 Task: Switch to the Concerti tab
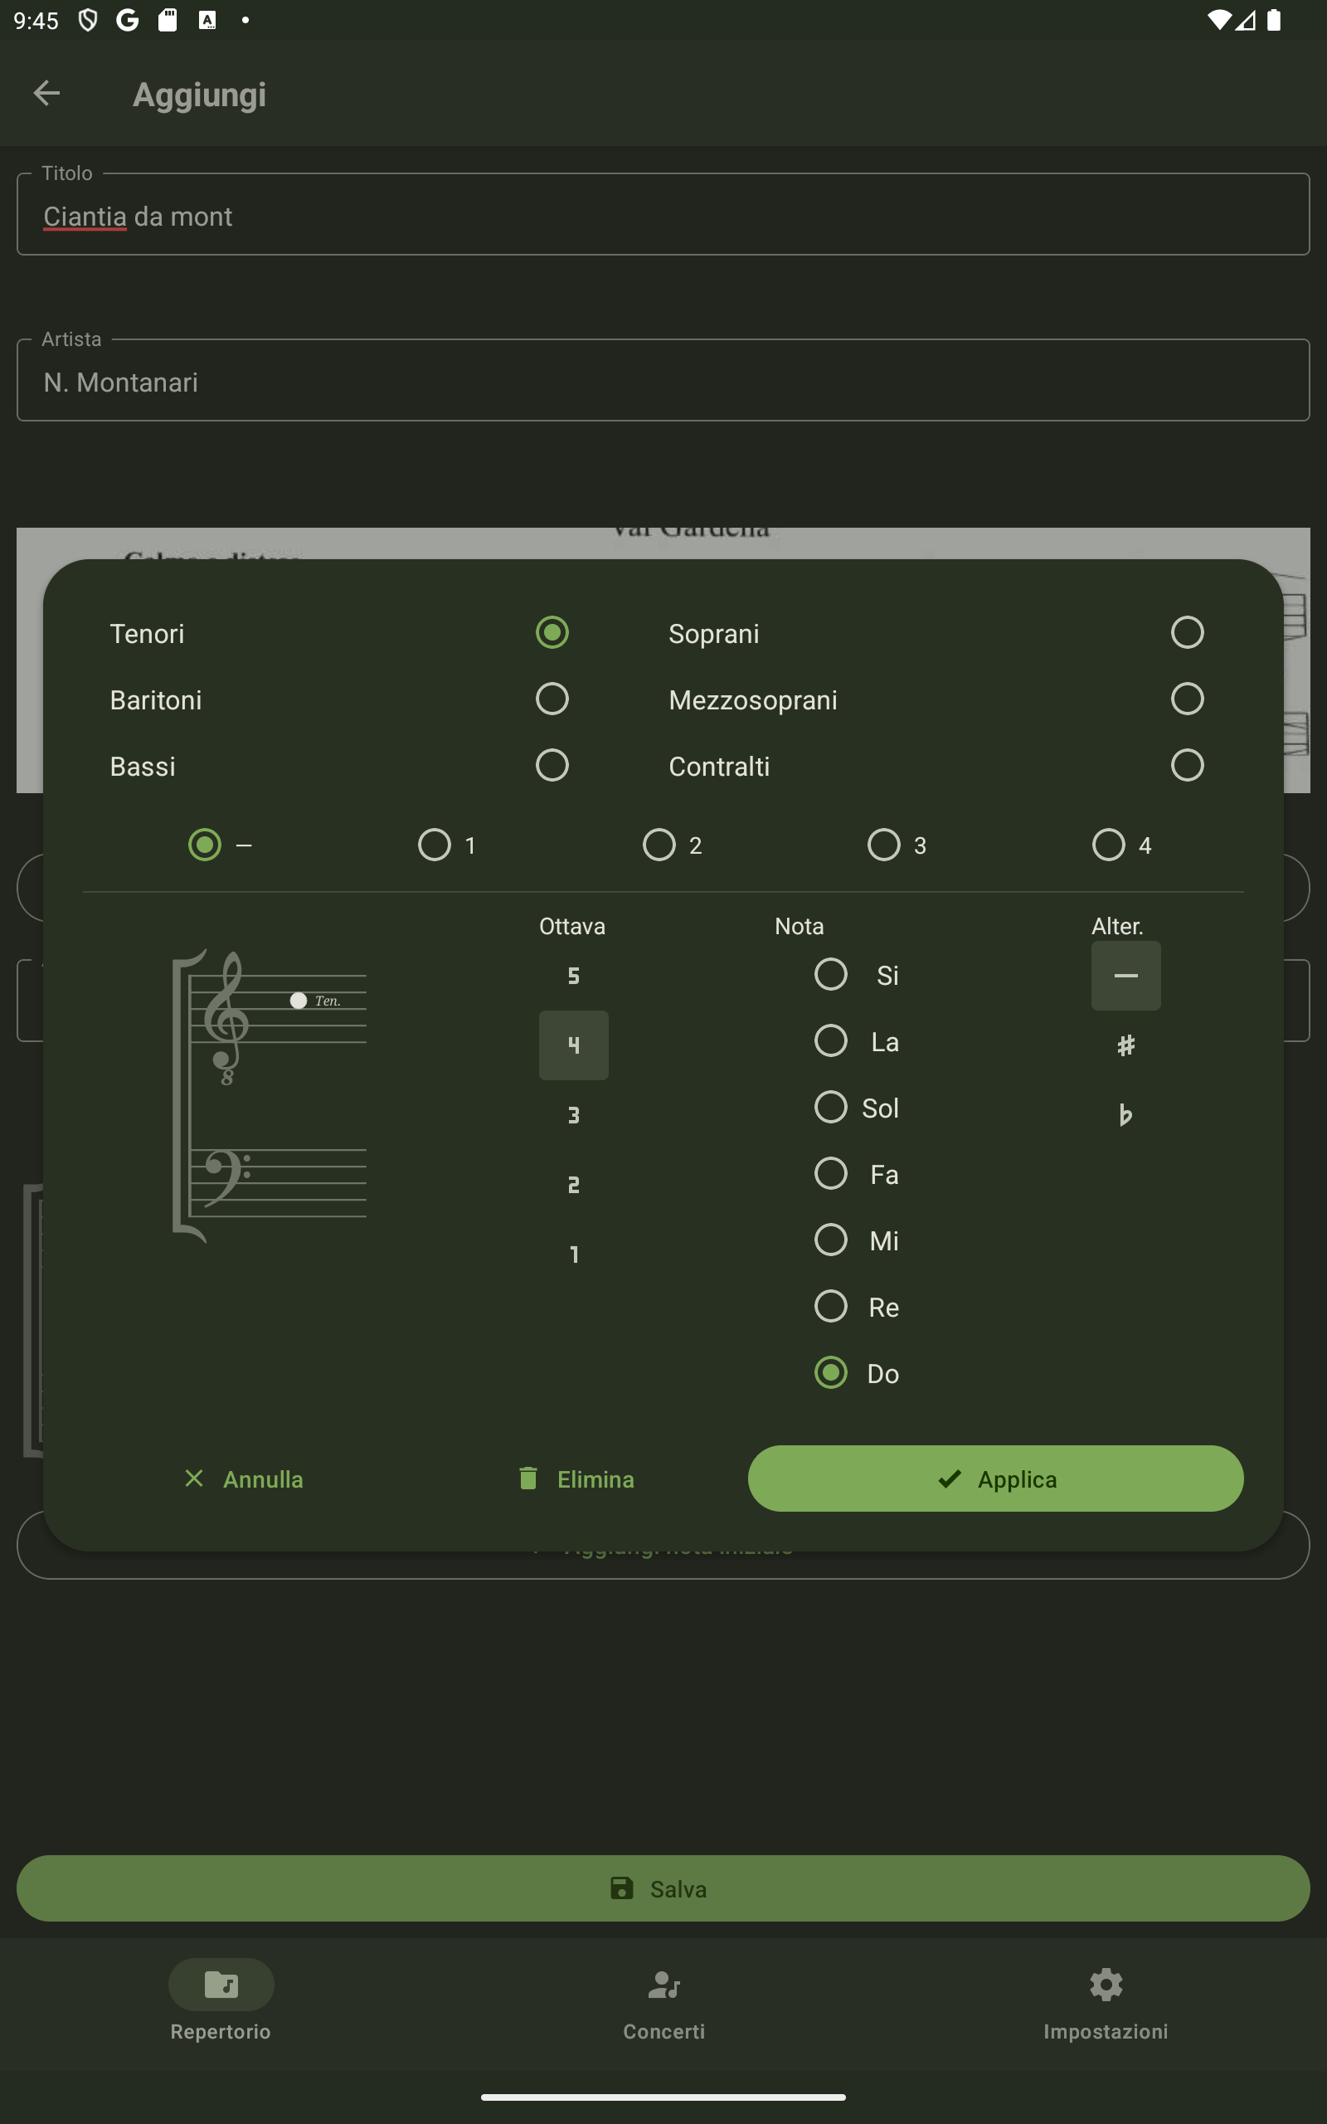[x=663, y=2001]
